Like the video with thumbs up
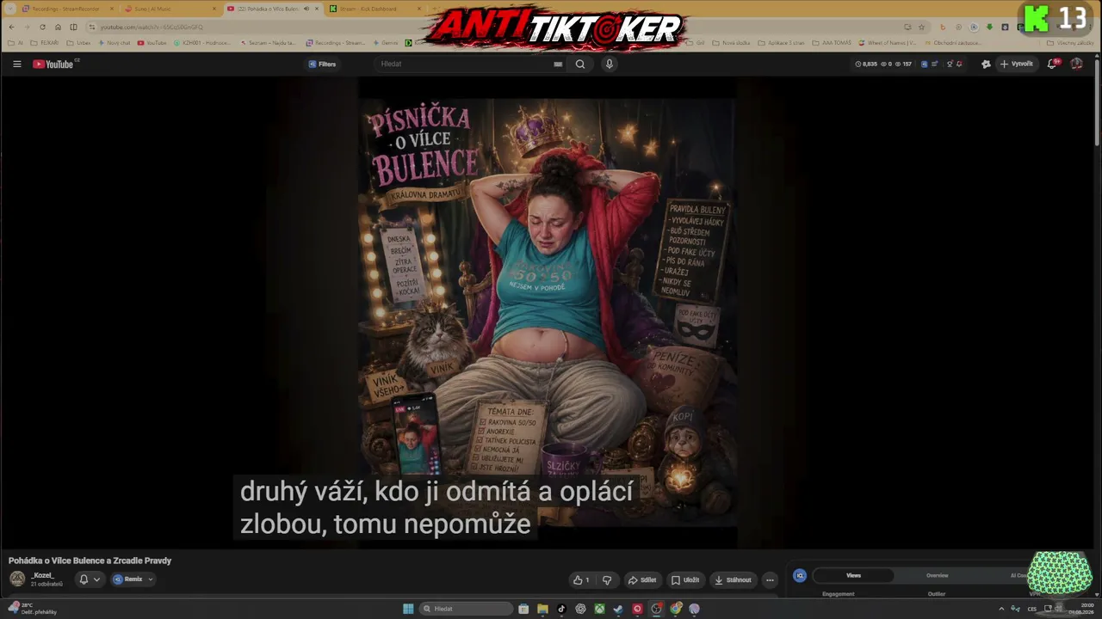The height and width of the screenshot is (619, 1102). tap(582, 579)
